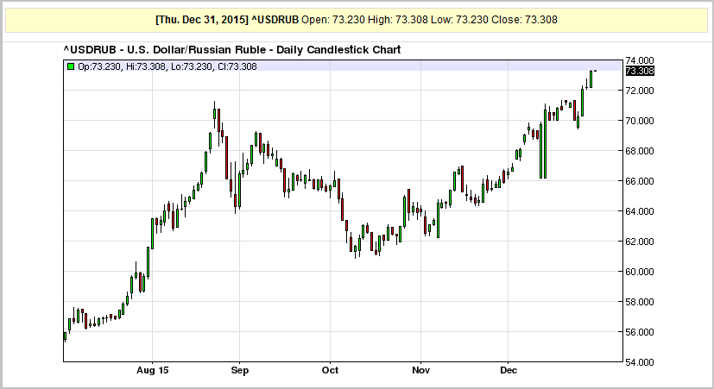Click the 54.000 y-axis label
The width and height of the screenshot is (714, 389).
pos(640,362)
